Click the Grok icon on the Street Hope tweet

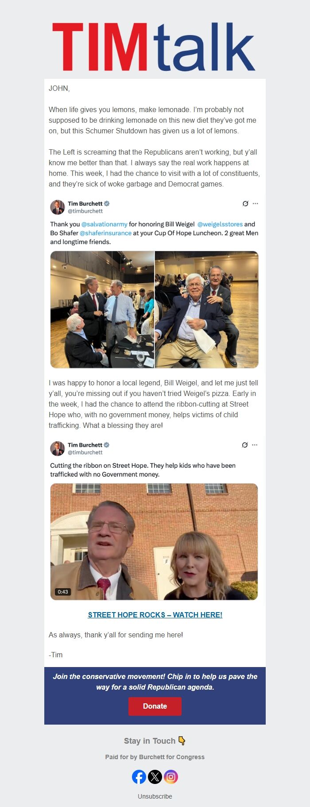[x=245, y=445]
